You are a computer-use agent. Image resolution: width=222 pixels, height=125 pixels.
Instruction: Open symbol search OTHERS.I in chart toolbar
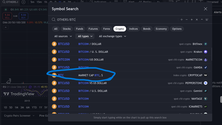[10, 2]
